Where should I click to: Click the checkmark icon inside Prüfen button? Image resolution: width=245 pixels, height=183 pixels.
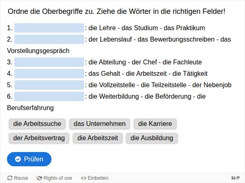tap(18, 159)
